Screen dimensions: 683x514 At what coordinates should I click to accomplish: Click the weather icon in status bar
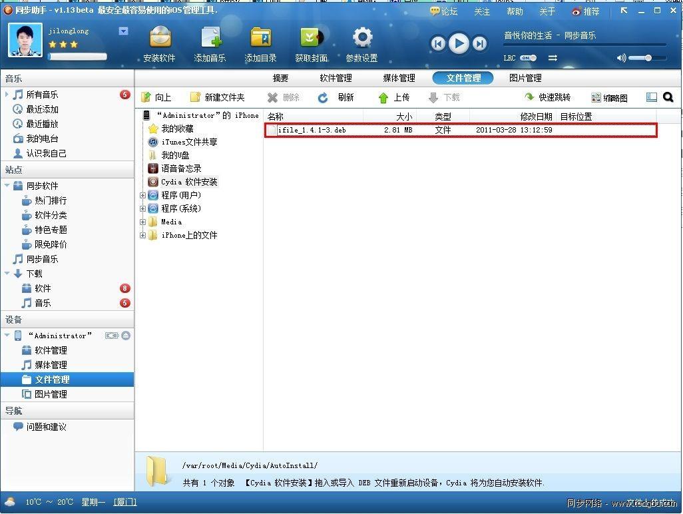[9, 502]
